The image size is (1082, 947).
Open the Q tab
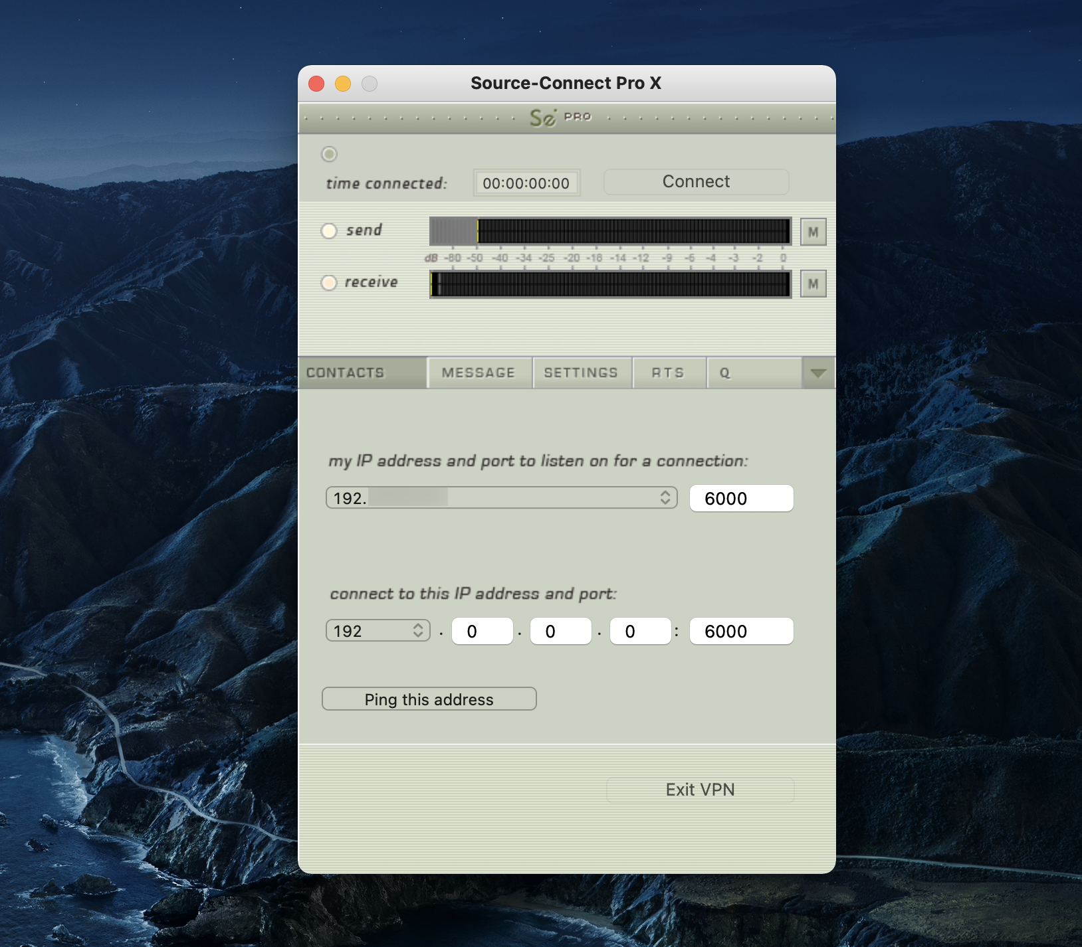tap(725, 373)
